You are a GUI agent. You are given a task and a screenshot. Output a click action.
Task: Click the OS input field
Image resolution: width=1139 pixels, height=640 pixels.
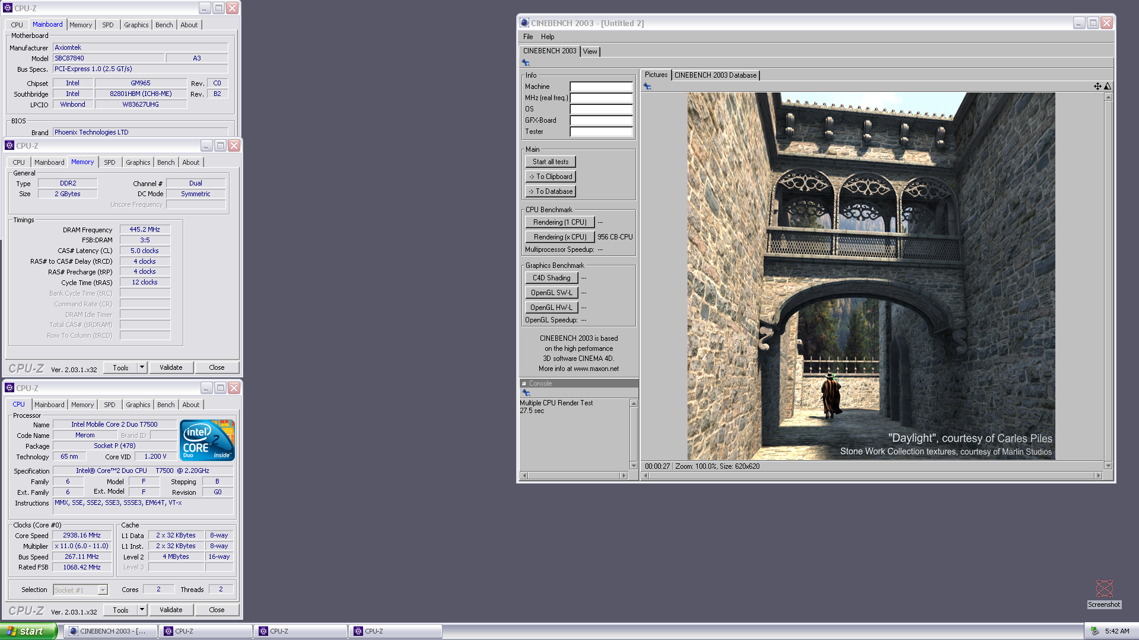pos(601,109)
